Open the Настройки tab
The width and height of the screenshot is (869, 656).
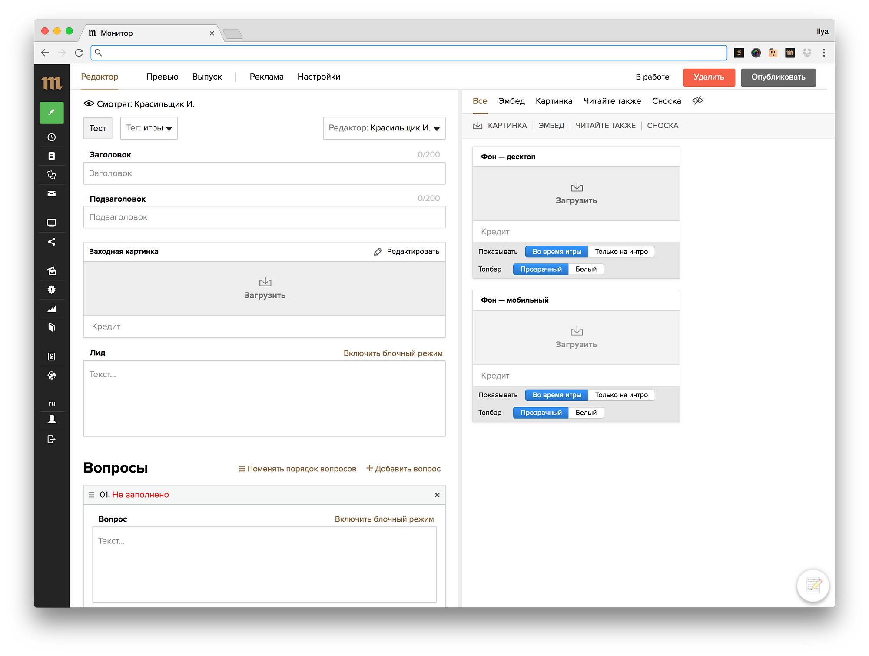pos(318,77)
